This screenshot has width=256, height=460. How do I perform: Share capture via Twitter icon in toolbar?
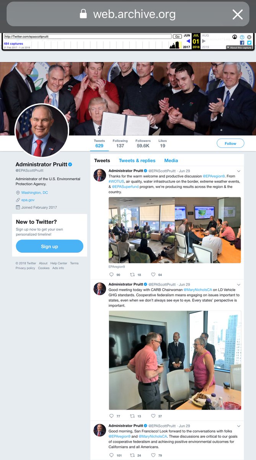249,43
